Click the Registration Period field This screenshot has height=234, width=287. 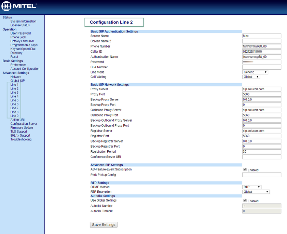tap(262, 151)
